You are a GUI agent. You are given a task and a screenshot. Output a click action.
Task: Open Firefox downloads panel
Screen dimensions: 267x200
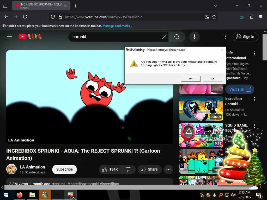(242, 17)
